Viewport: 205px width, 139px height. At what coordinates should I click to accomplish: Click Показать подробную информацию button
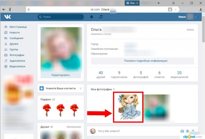pos(142,61)
